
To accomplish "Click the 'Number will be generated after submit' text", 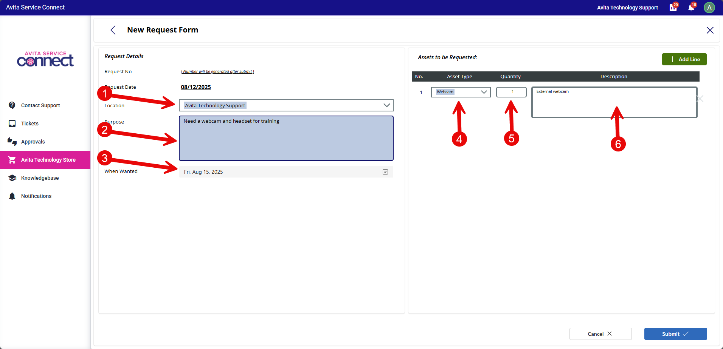I will pos(217,71).
